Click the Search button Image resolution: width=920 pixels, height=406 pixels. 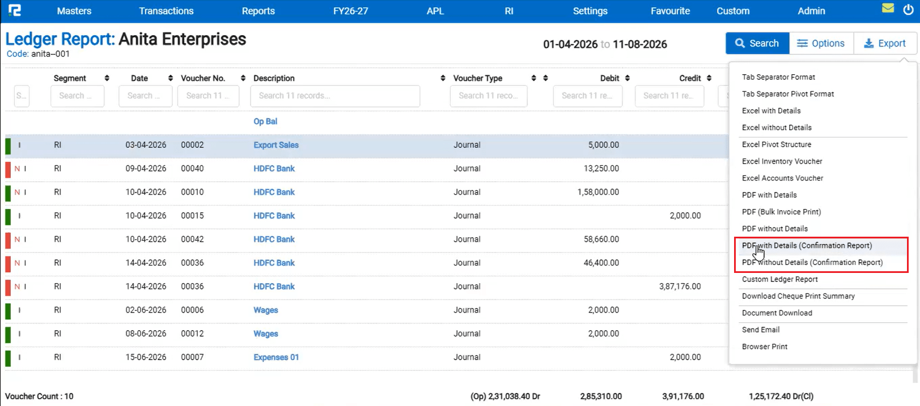point(757,43)
